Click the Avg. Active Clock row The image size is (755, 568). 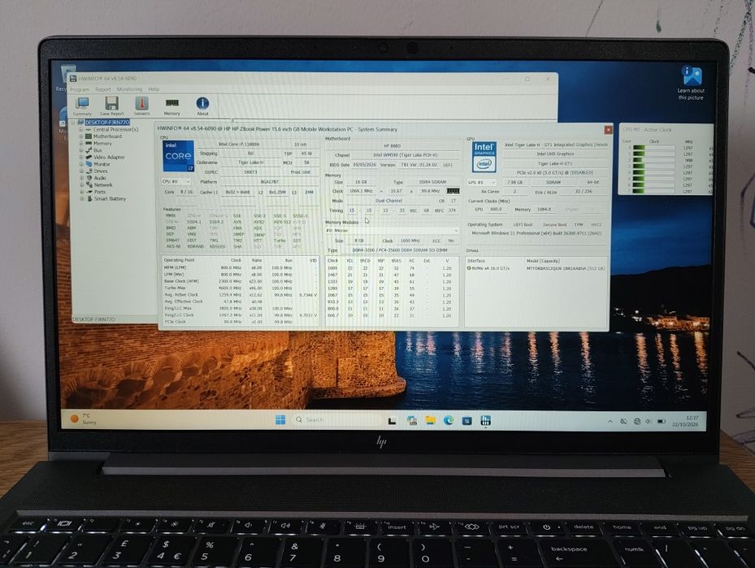tap(240, 295)
